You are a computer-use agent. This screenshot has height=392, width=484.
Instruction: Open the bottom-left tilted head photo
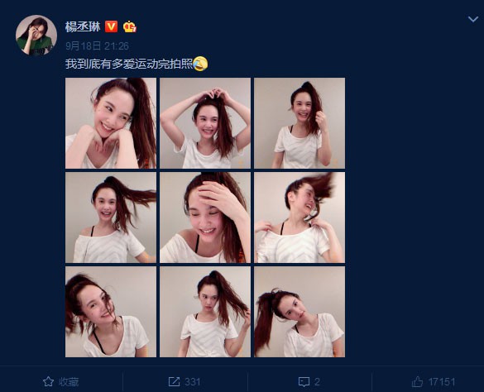pyautogui.click(x=111, y=312)
